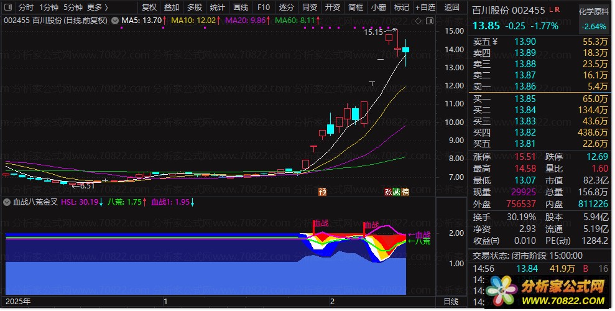Toggle the sidebar panel icon at top-left
Viewport: 615px width, 311px height.
tap(8, 7)
